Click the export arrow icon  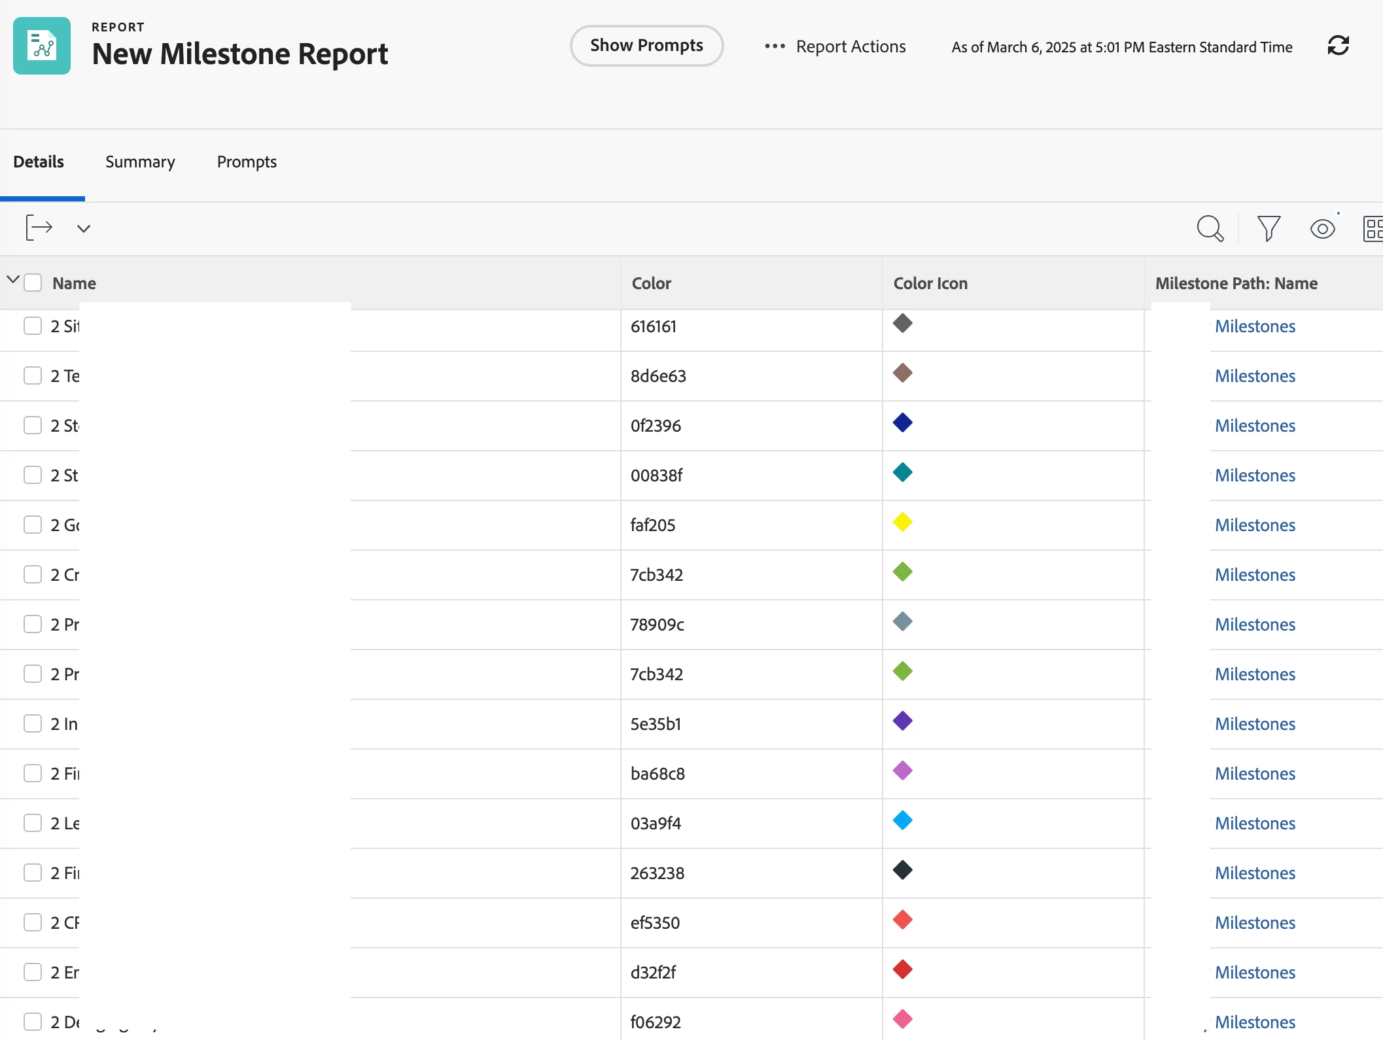[39, 228]
